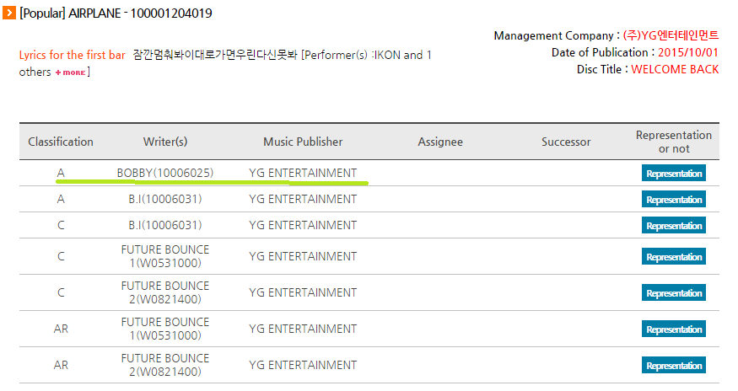
Task: Select the song title AIRPLANE - 100001204019
Action: (x=140, y=13)
